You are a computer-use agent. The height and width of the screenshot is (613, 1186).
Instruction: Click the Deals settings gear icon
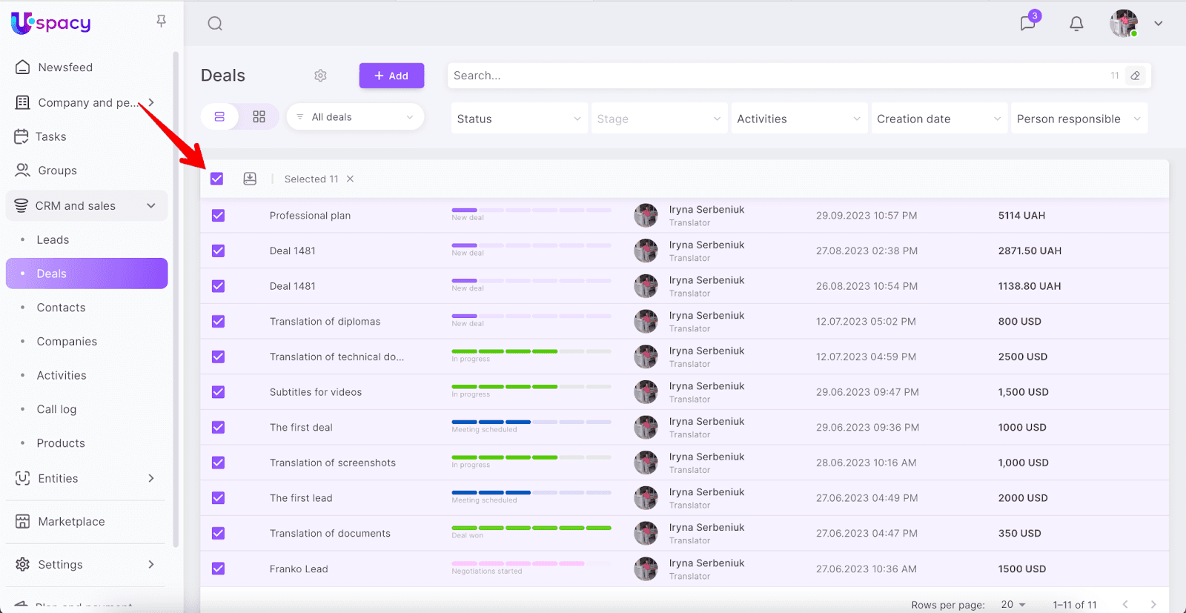point(320,76)
